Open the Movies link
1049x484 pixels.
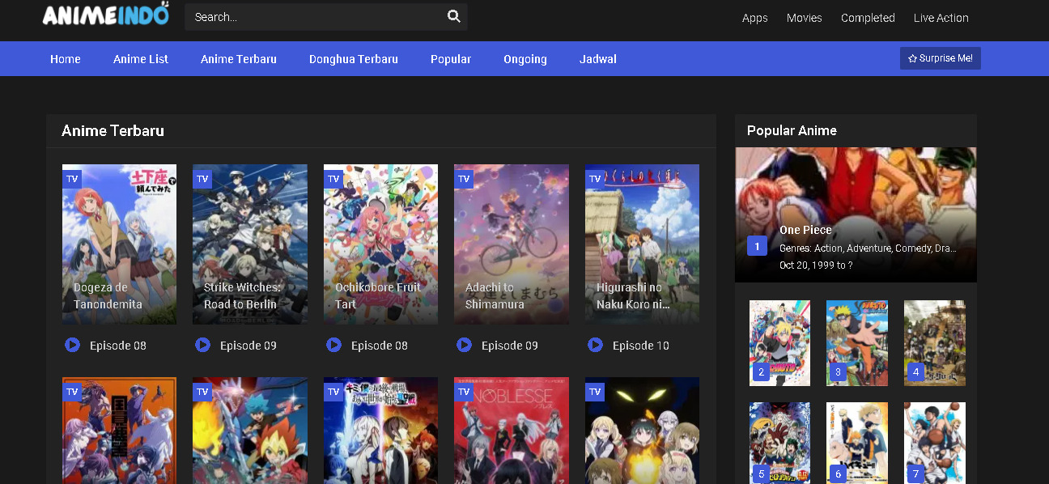pos(805,18)
